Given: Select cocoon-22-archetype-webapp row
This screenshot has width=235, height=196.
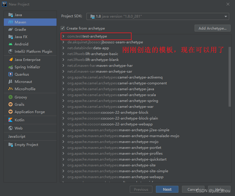Looking at the screenshot, I should 145,124.
